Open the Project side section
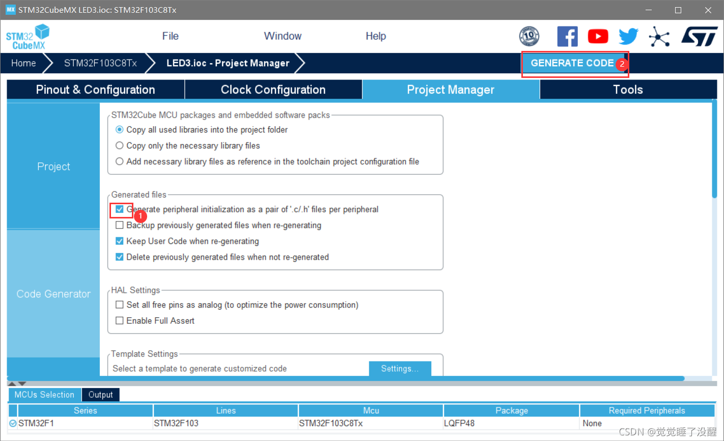Screen dimensions: 724x441 point(53,167)
